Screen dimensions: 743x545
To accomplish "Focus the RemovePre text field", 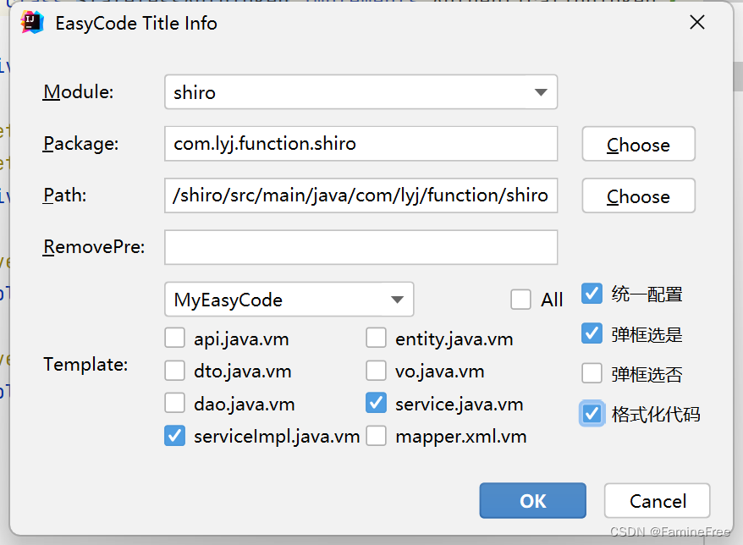I will coord(361,247).
